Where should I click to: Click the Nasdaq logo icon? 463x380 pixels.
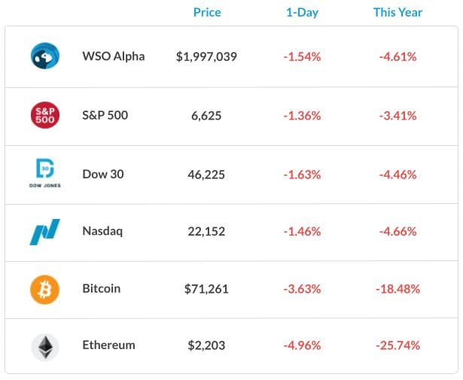point(44,231)
